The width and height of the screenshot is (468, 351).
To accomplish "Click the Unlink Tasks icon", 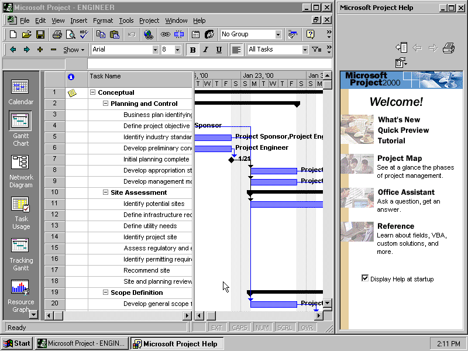I will [x=179, y=35].
